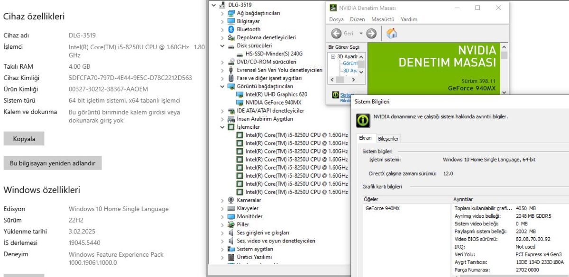Click the Üretici Yazılımı chip icon
Viewport: 569px width, 277px height.
pos(231,257)
